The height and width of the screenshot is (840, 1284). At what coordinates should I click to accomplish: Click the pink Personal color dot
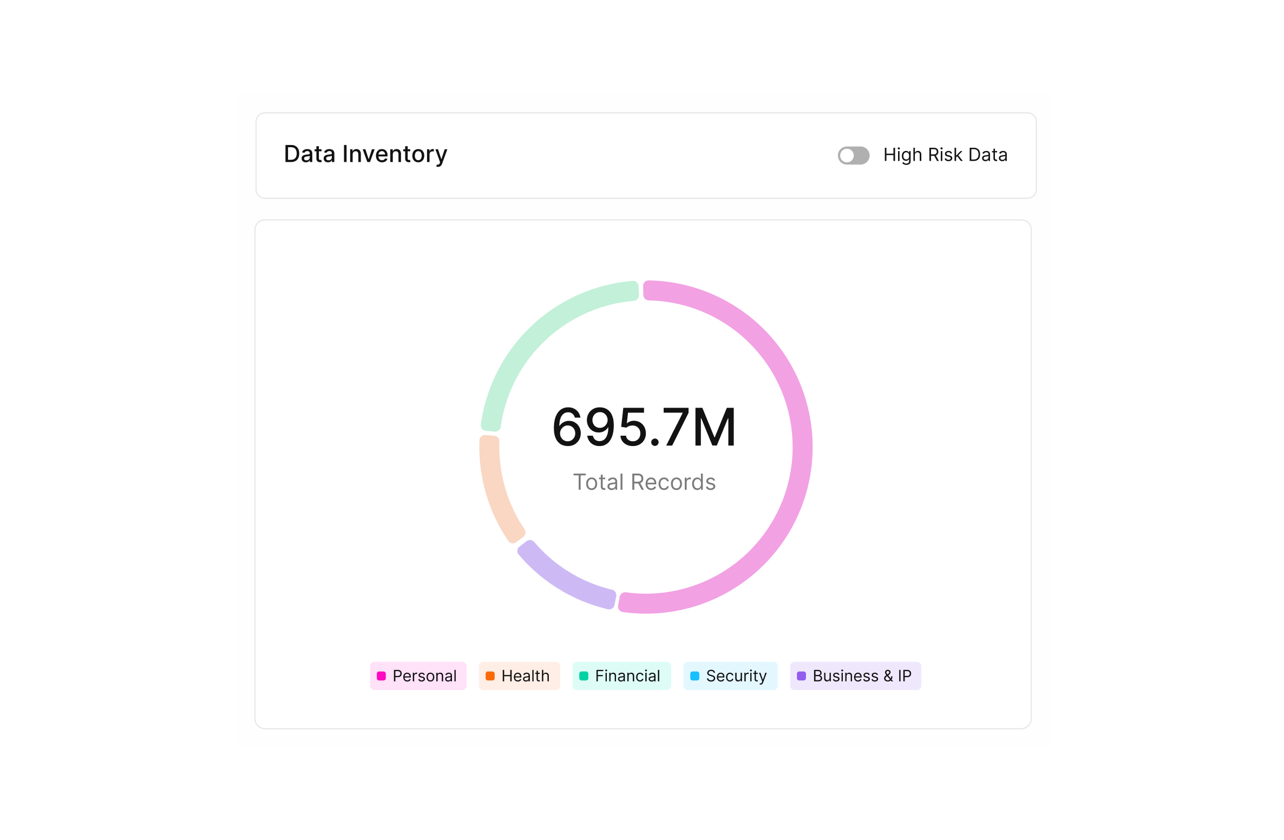(381, 676)
